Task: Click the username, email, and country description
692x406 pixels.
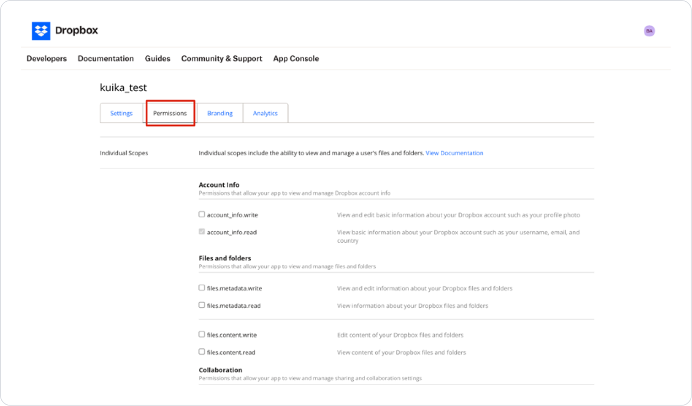Action: pos(458,236)
